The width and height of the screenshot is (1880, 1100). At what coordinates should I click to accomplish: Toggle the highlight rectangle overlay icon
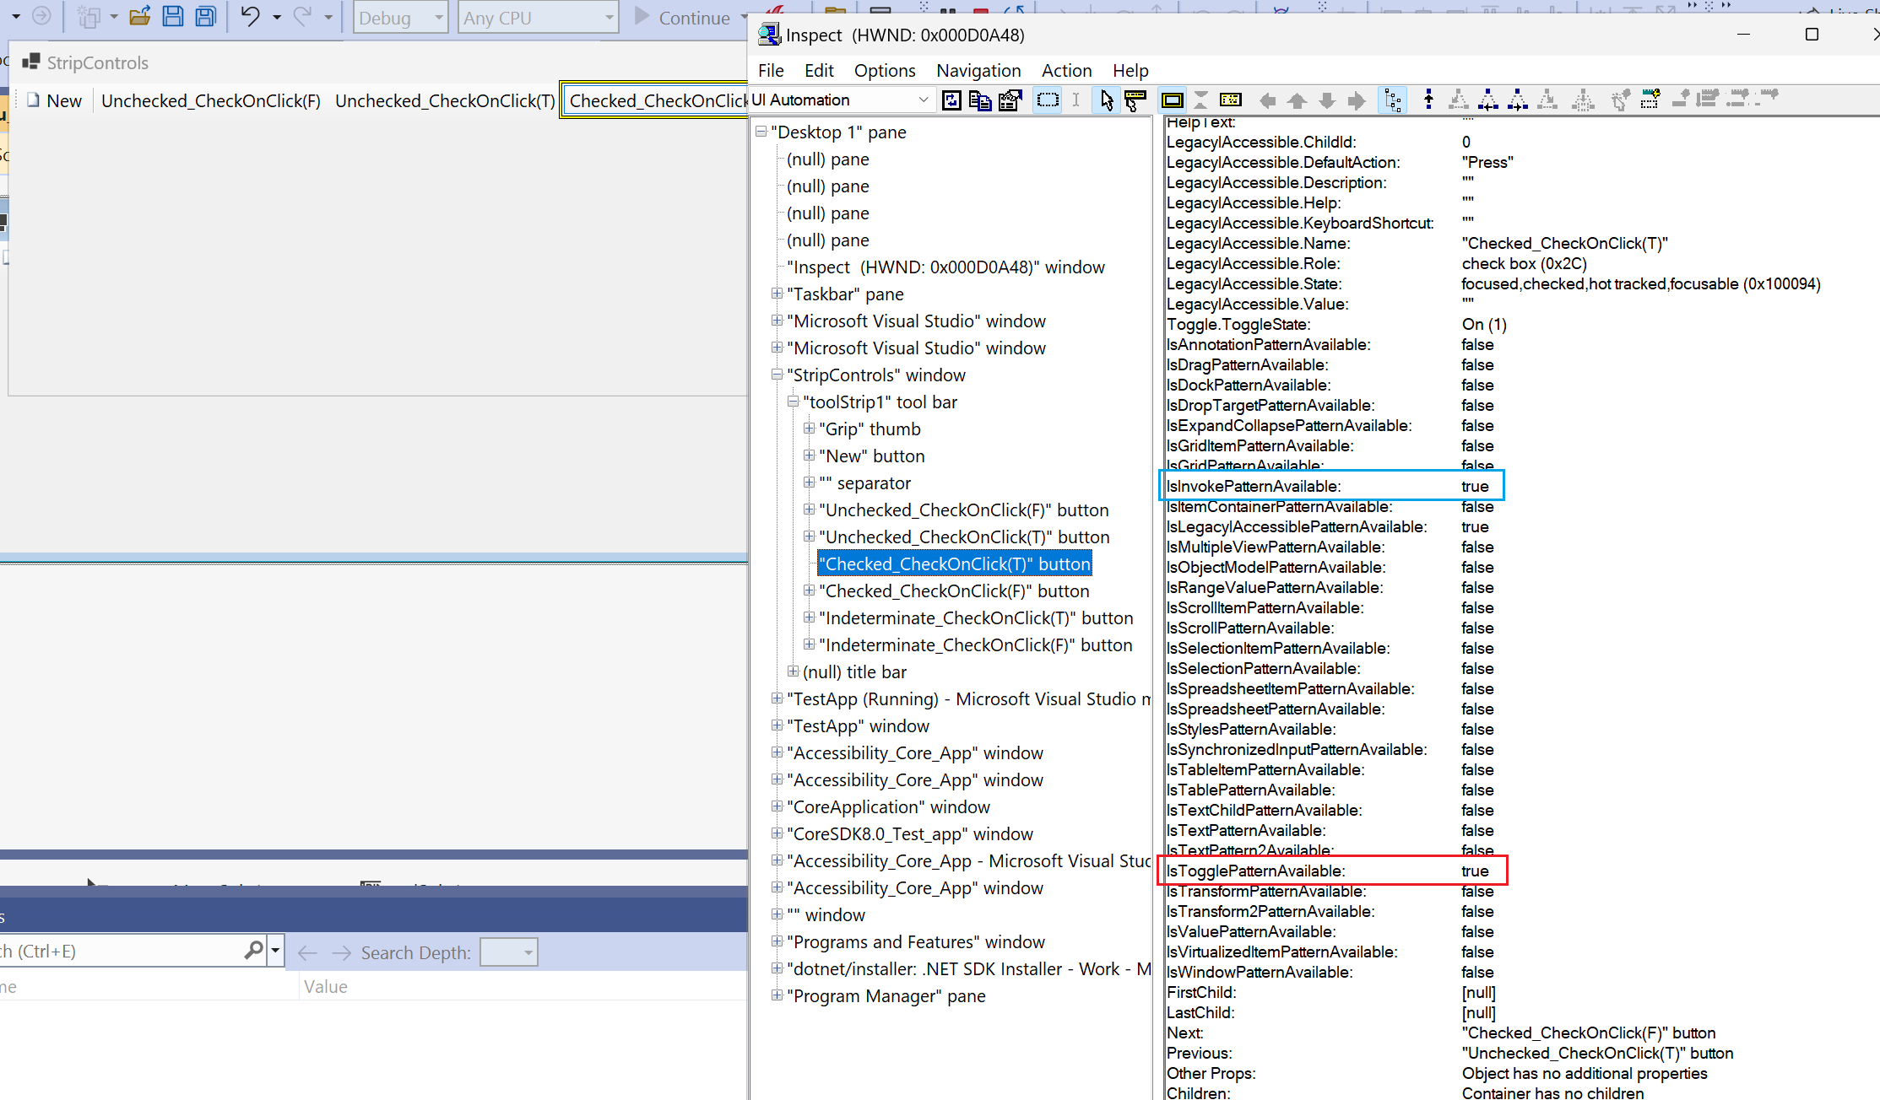click(1172, 100)
